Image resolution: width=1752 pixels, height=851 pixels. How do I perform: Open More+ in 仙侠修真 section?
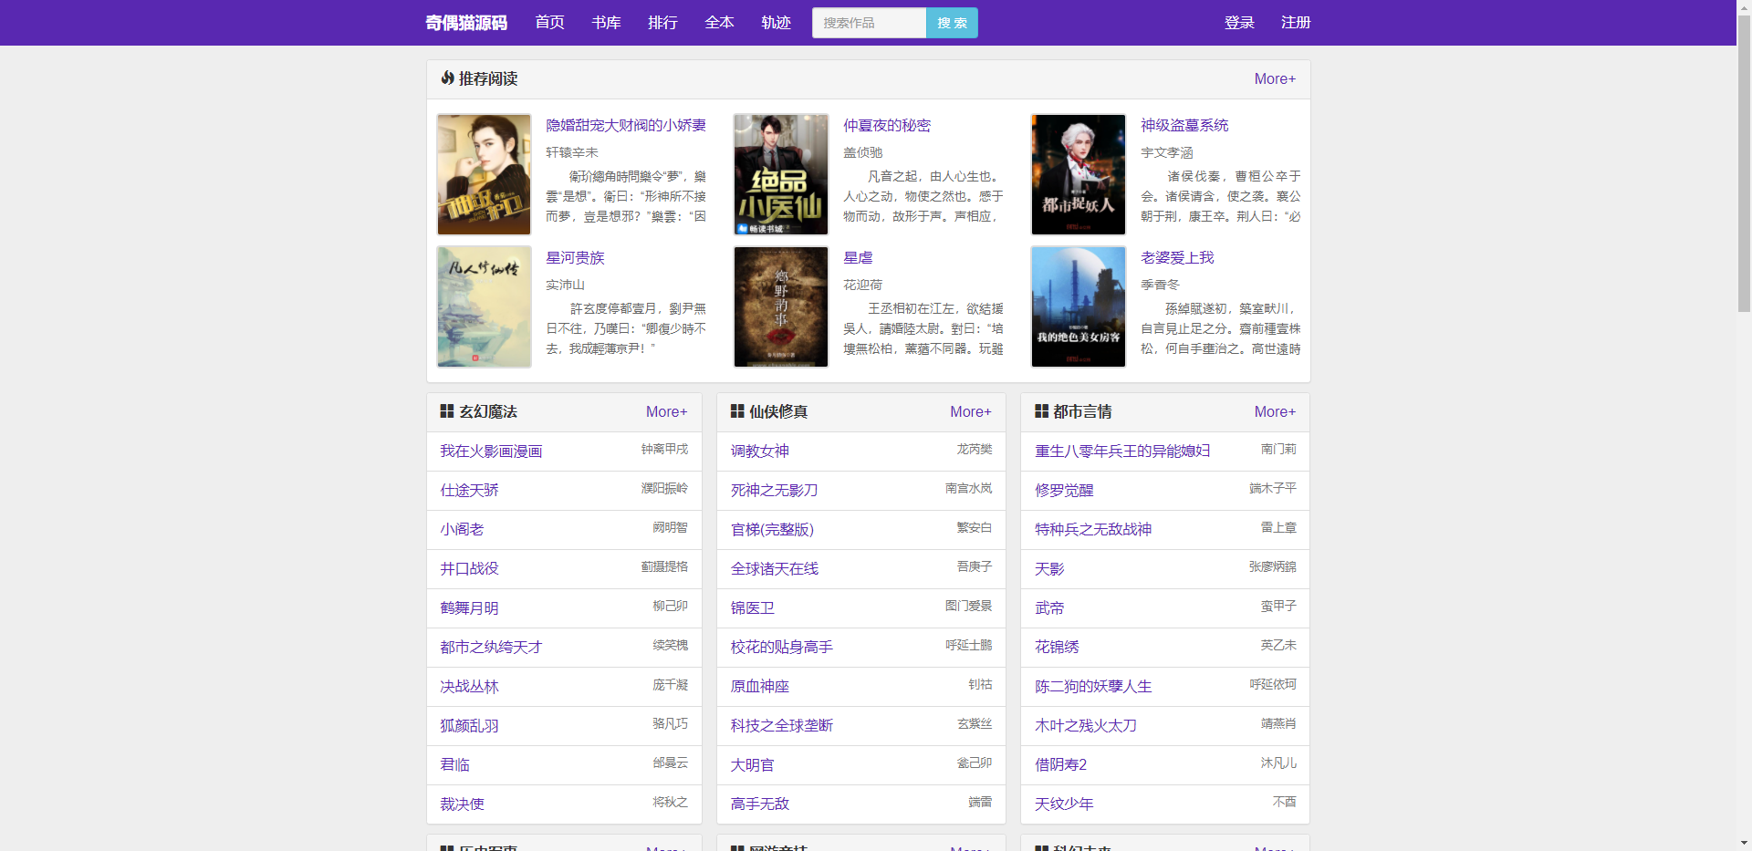pos(971,412)
